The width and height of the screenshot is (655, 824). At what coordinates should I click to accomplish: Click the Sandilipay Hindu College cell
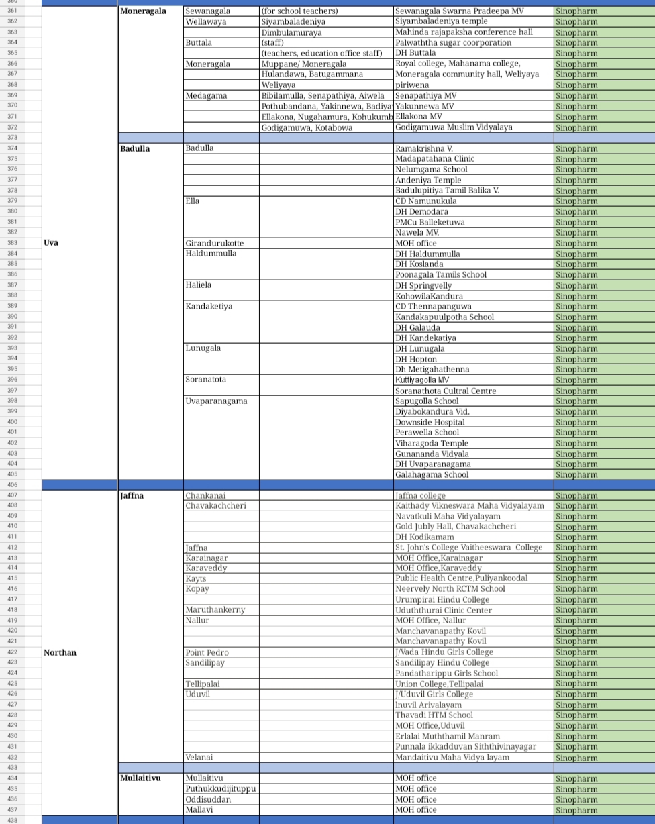(x=474, y=663)
